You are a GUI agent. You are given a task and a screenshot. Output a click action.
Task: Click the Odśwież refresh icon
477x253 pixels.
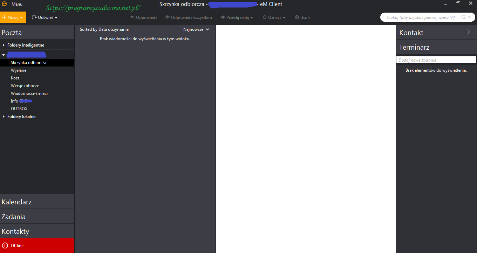(34, 17)
